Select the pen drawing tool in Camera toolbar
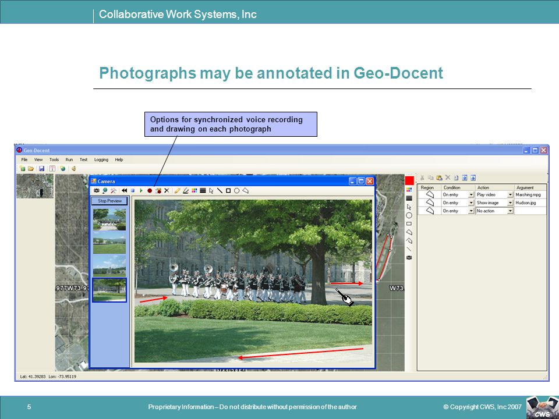 [186, 191]
